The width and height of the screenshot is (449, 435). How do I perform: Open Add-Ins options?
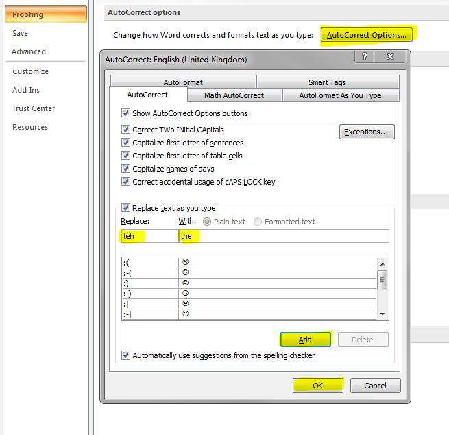coord(26,90)
